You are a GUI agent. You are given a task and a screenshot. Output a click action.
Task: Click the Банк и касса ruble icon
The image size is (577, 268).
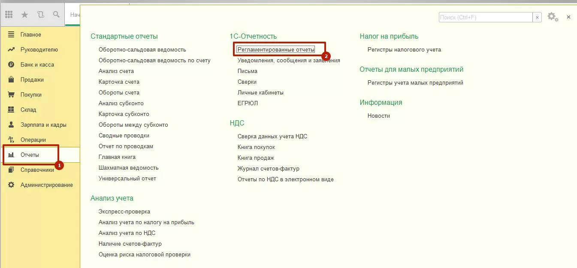tap(12, 64)
